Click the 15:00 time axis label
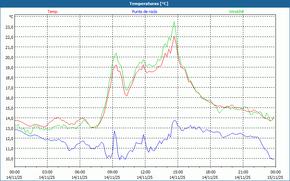 coord(178,172)
